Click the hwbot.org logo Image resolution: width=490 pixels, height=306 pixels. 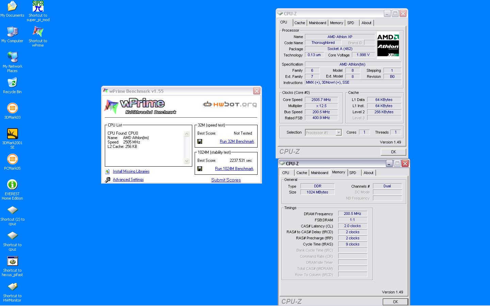(x=230, y=104)
